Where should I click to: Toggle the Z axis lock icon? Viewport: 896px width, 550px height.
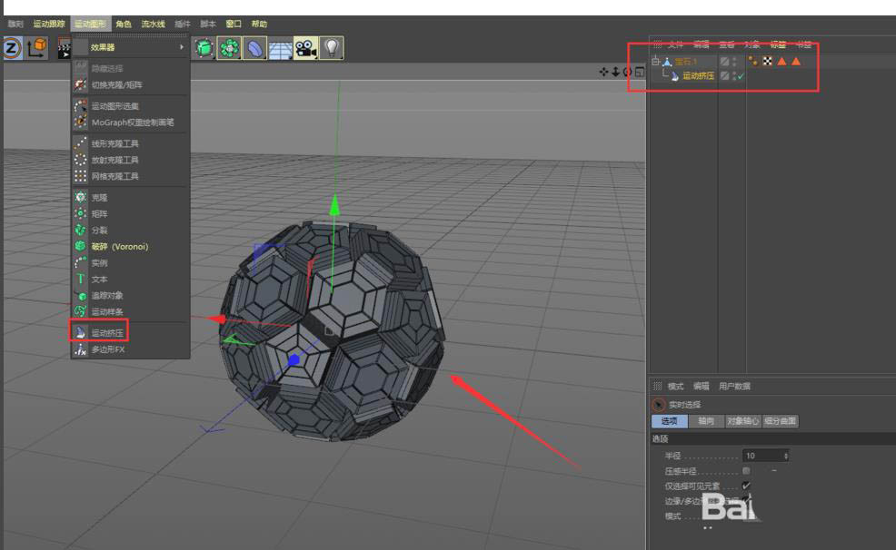[x=12, y=48]
